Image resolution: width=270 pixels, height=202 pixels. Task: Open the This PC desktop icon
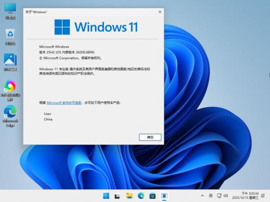(x=10, y=9)
